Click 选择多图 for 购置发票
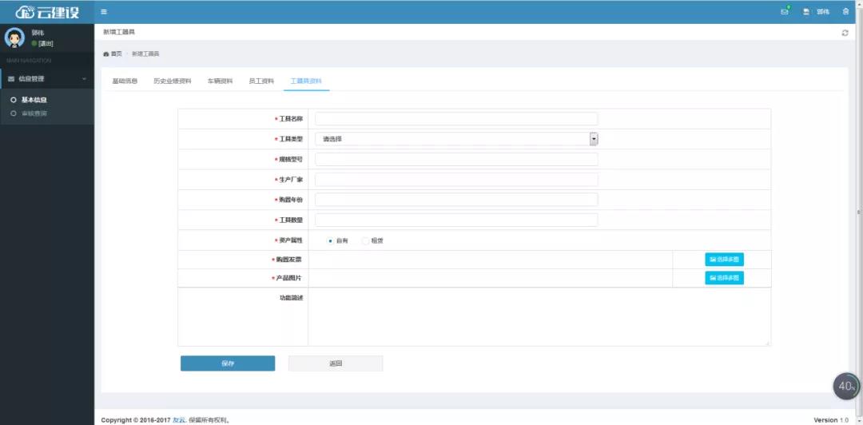The height and width of the screenshot is (425, 863). point(724,260)
